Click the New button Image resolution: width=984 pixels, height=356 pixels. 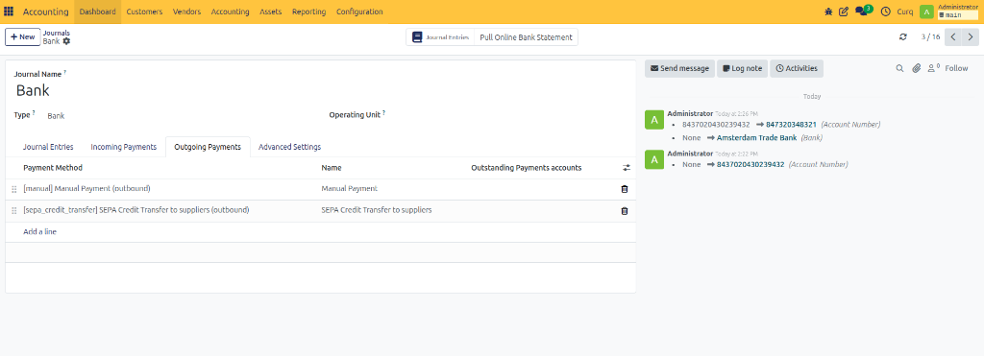23,37
